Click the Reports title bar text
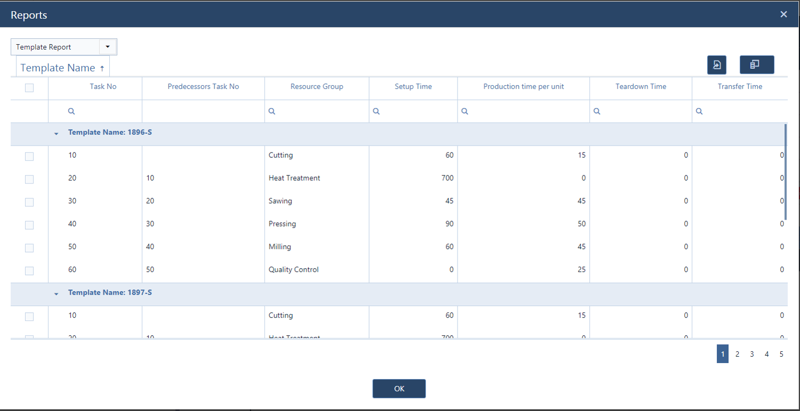Viewport: 800px width, 411px height. point(29,14)
